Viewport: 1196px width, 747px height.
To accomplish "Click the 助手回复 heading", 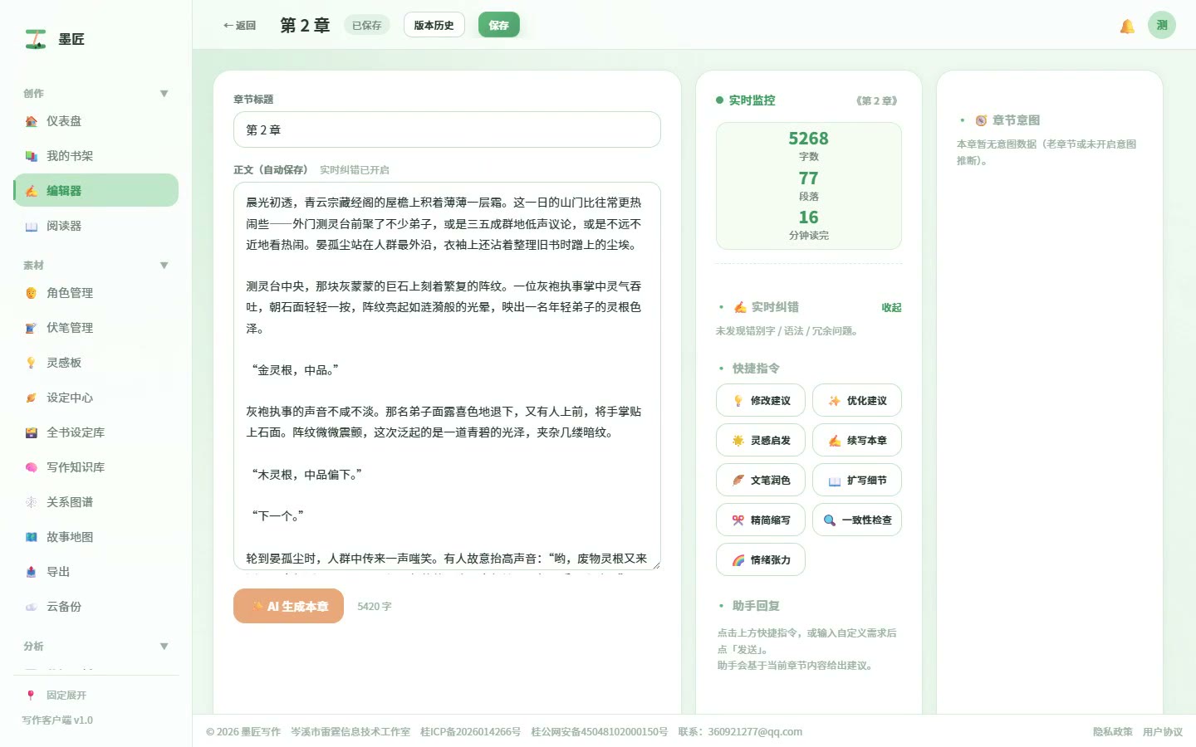I will (x=756, y=606).
